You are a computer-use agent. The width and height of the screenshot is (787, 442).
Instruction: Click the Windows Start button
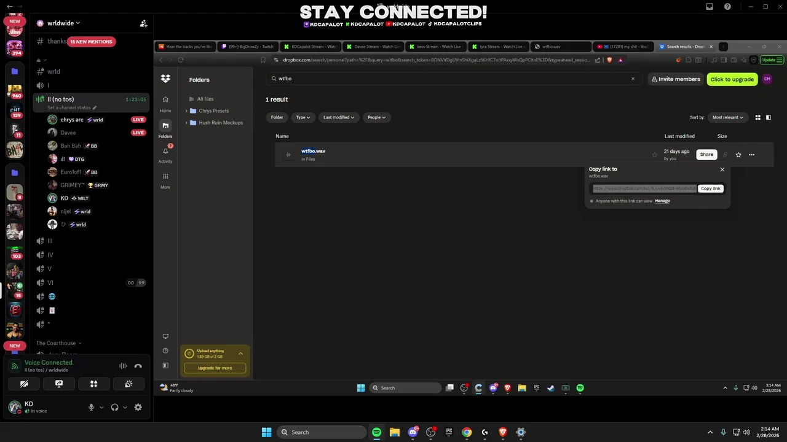266,432
